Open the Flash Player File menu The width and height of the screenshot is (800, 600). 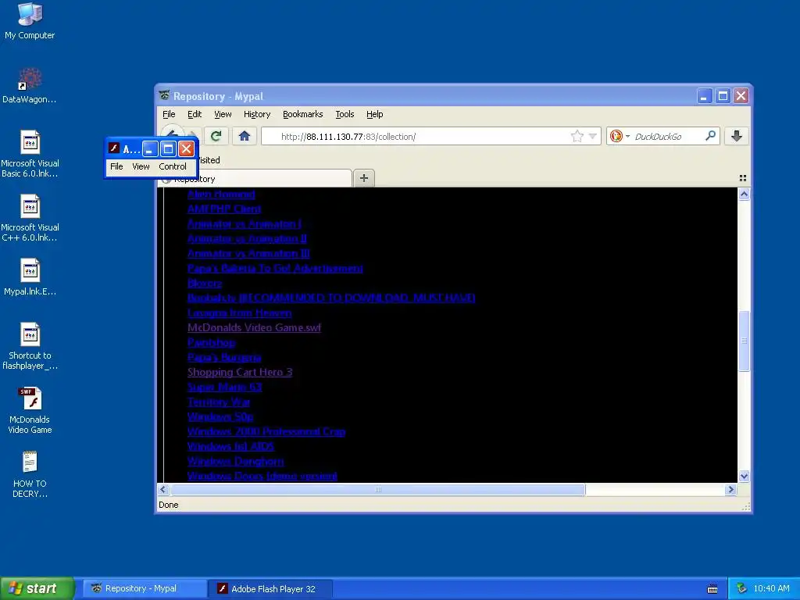(116, 166)
